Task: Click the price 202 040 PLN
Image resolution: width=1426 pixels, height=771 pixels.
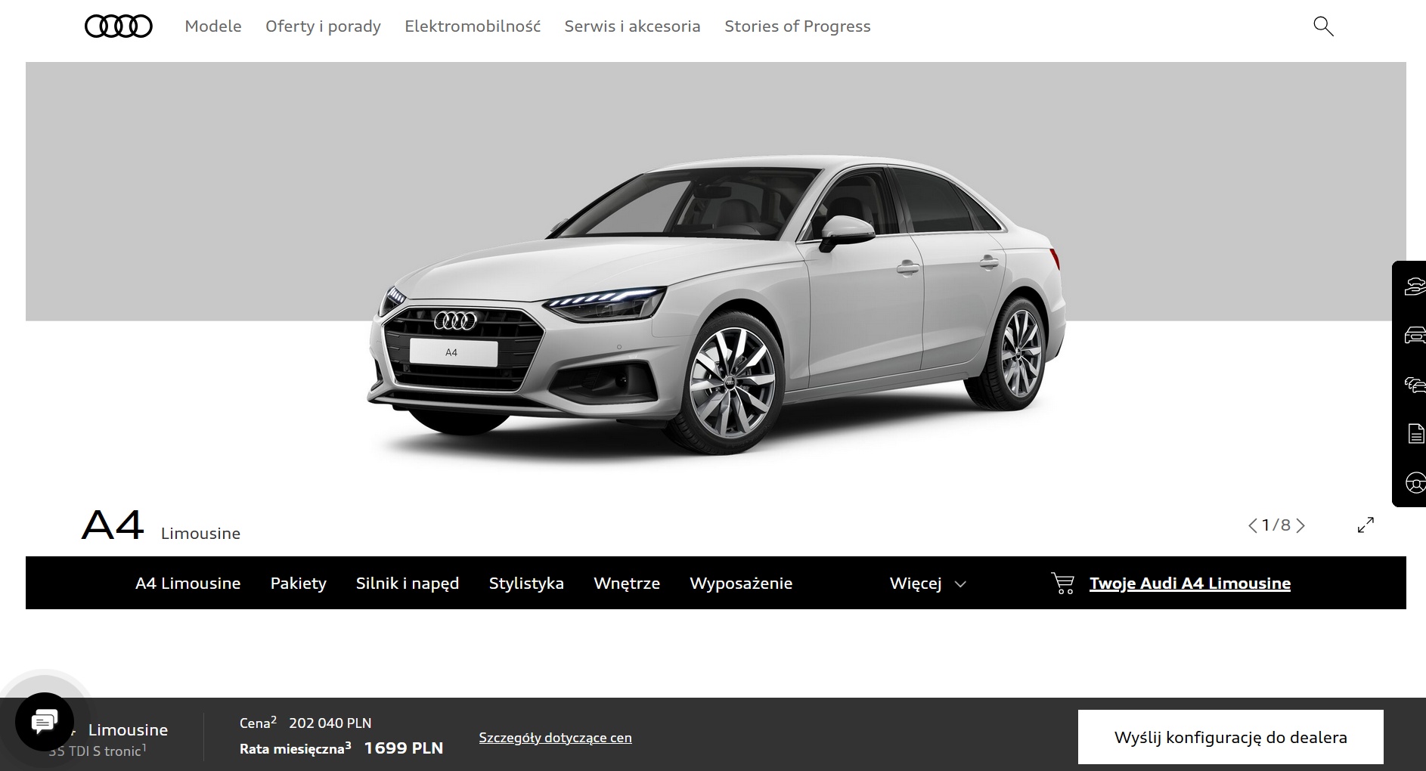Action: (x=330, y=723)
